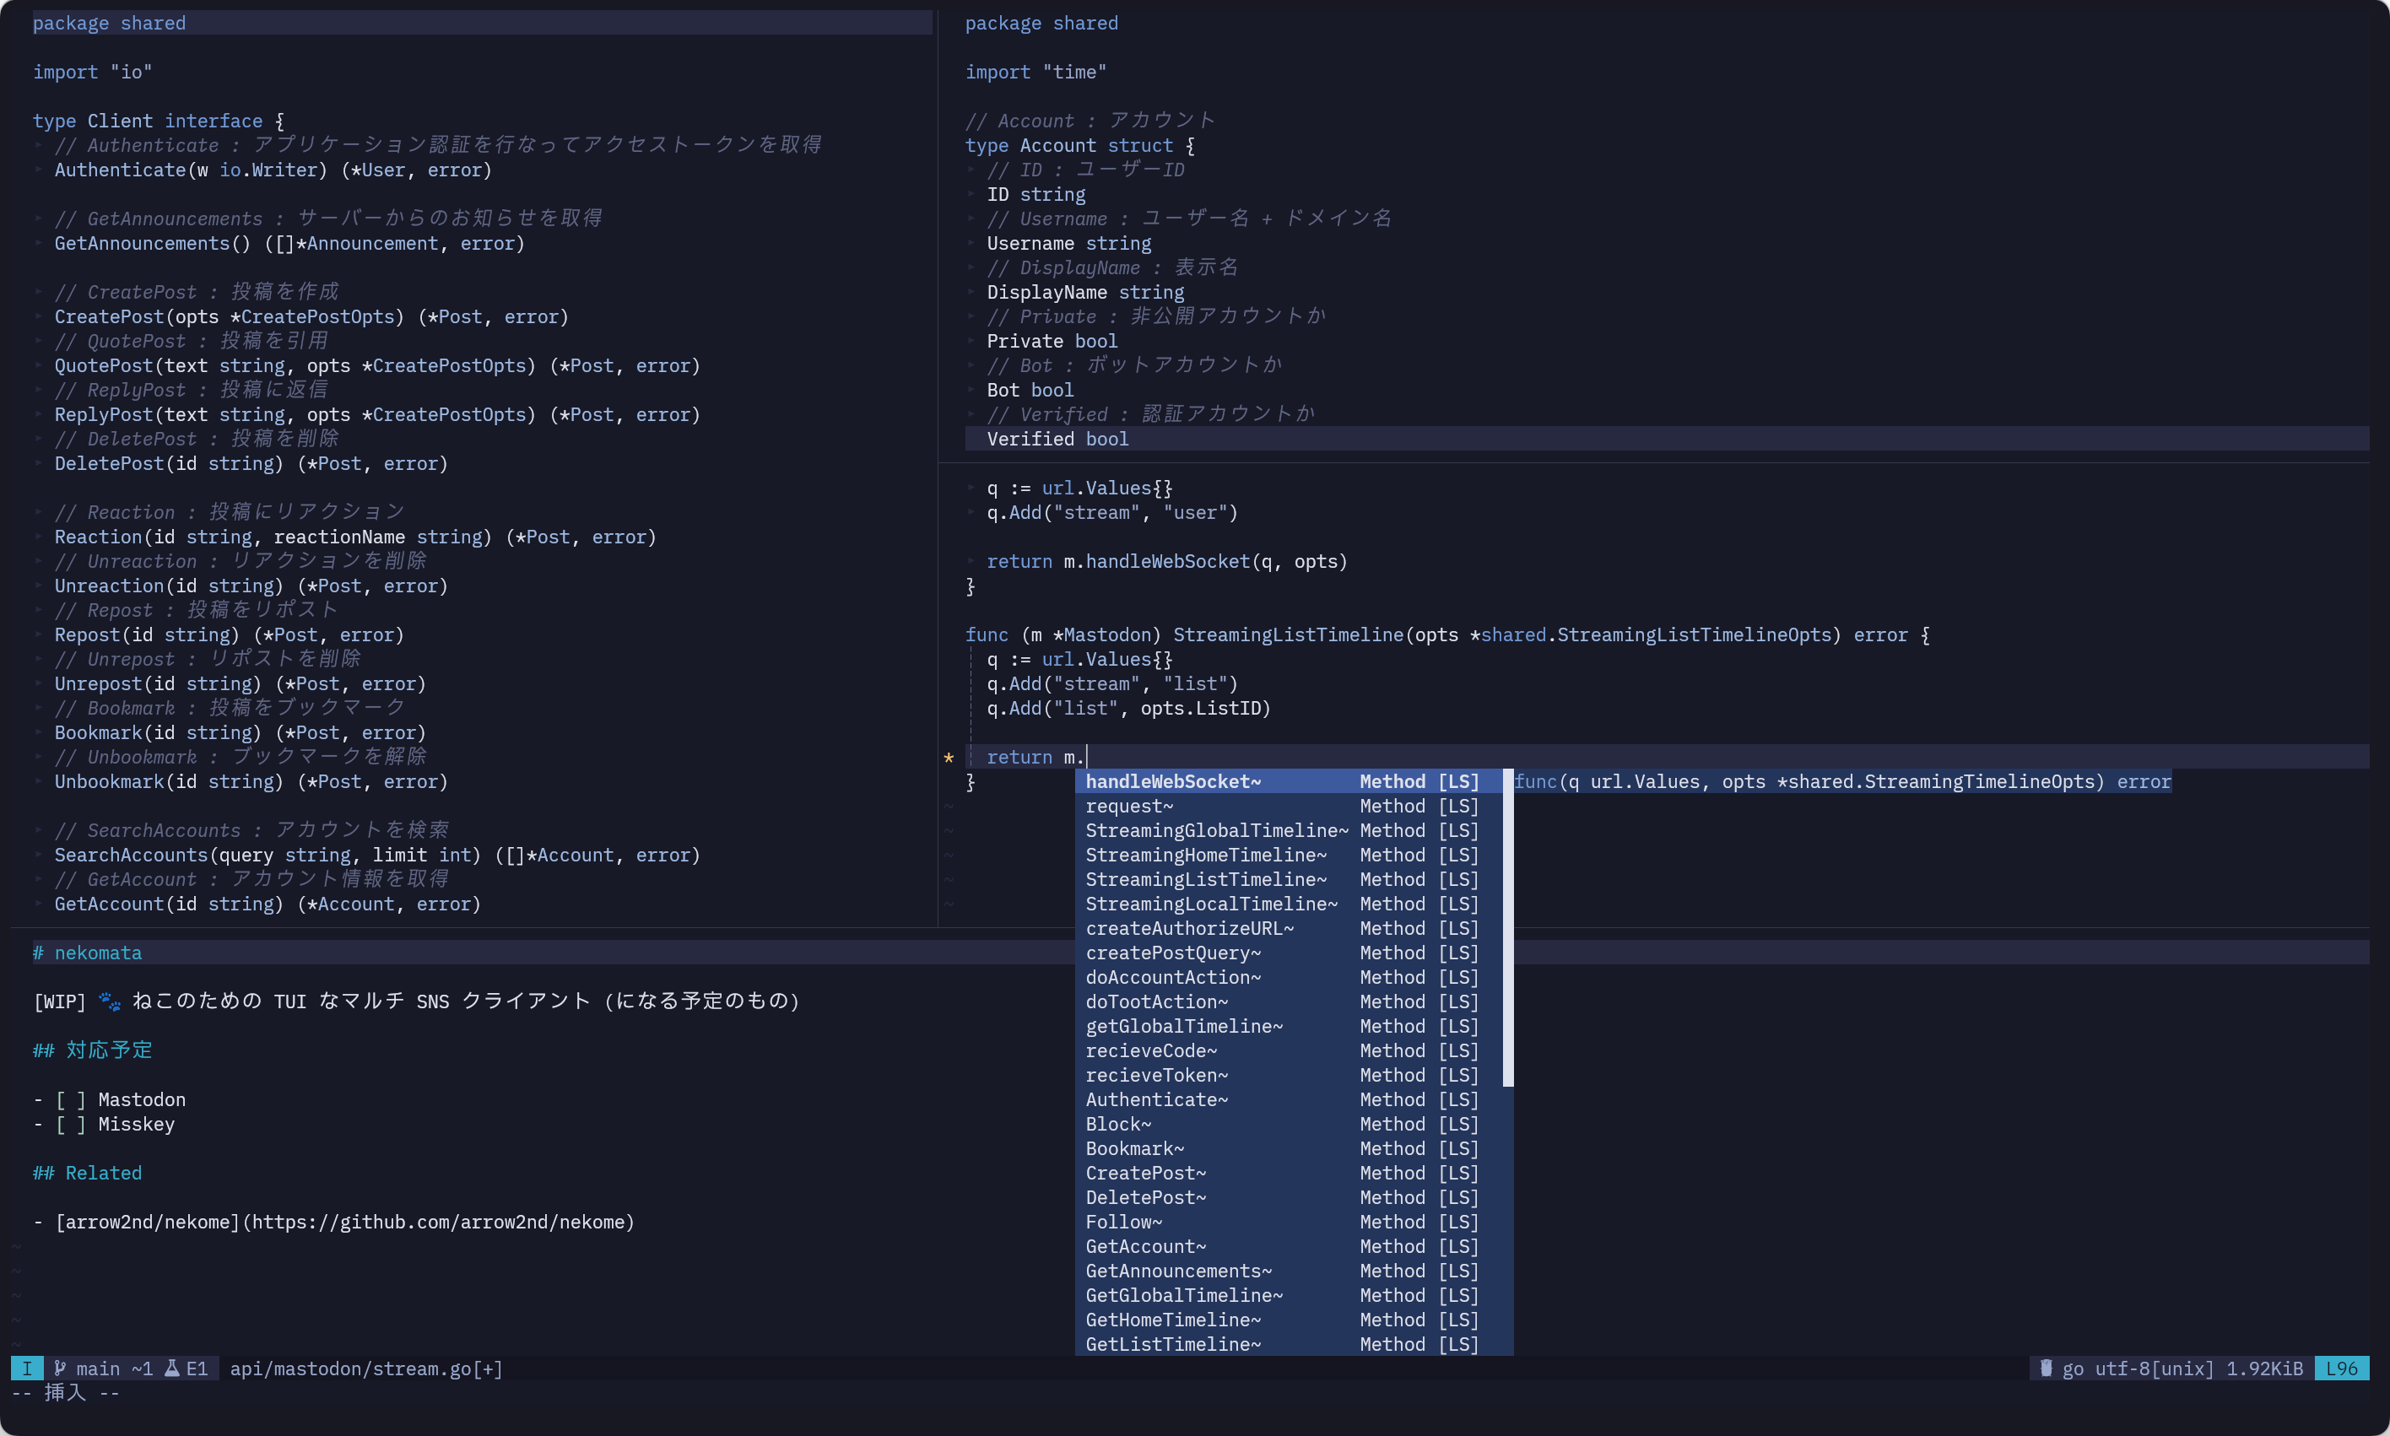Click the insert mode indicator badge

point(26,1368)
